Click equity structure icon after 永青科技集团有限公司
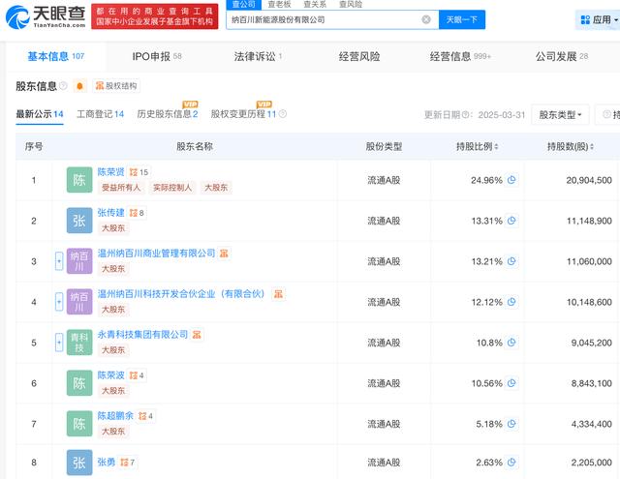620x479 pixels. (x=197, y=335)
